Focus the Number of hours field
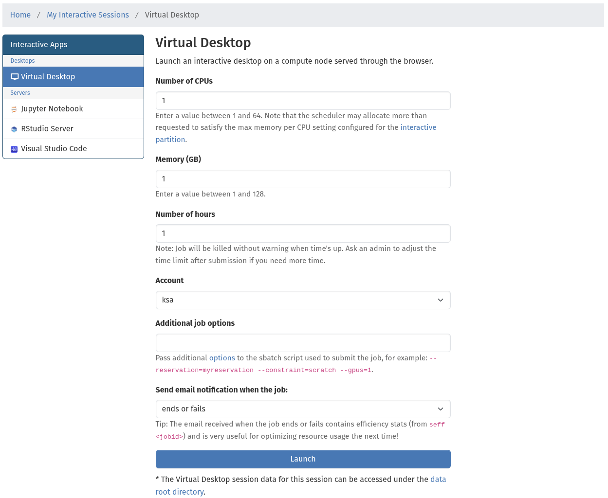This screenshot has height=498, width=608. [x=303, y=233]
